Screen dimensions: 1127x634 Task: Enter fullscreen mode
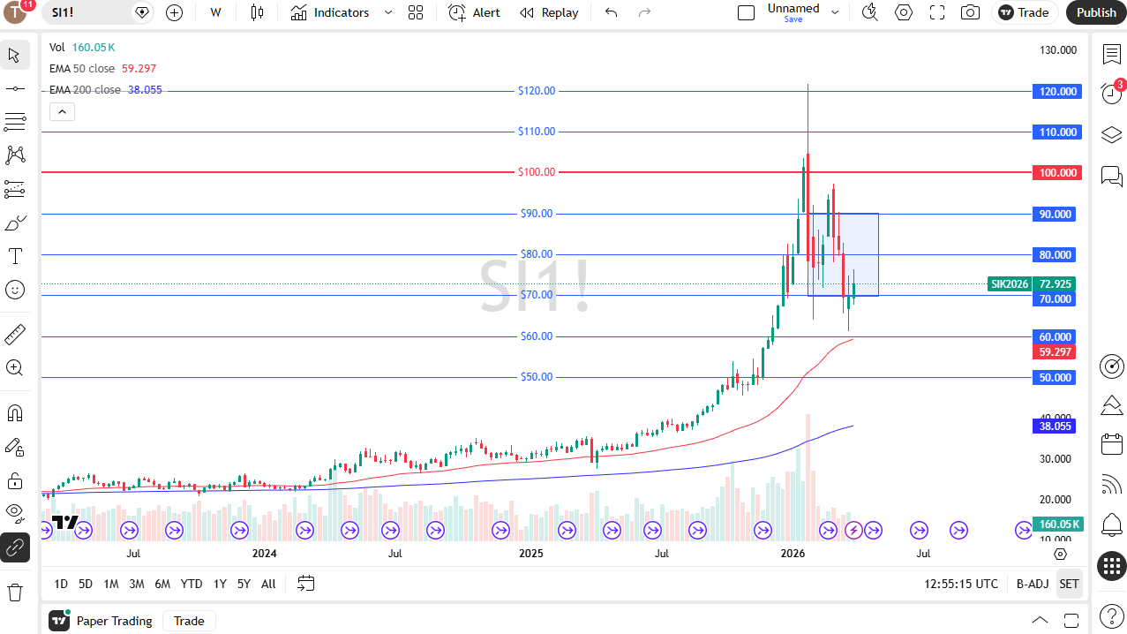[937, 12]
